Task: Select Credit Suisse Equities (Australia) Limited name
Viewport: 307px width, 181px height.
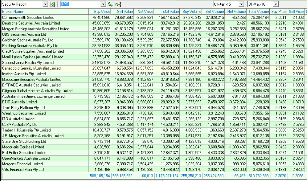Action: coord(33,51)
